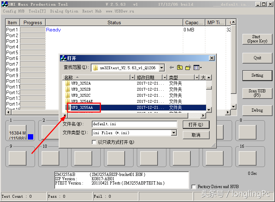Sort by 类型 column header

tap(181, 77)
